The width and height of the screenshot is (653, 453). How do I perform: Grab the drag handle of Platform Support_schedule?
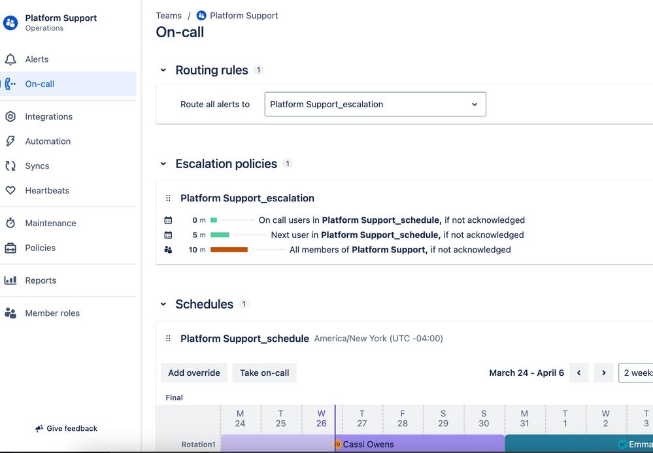point(168,338)
